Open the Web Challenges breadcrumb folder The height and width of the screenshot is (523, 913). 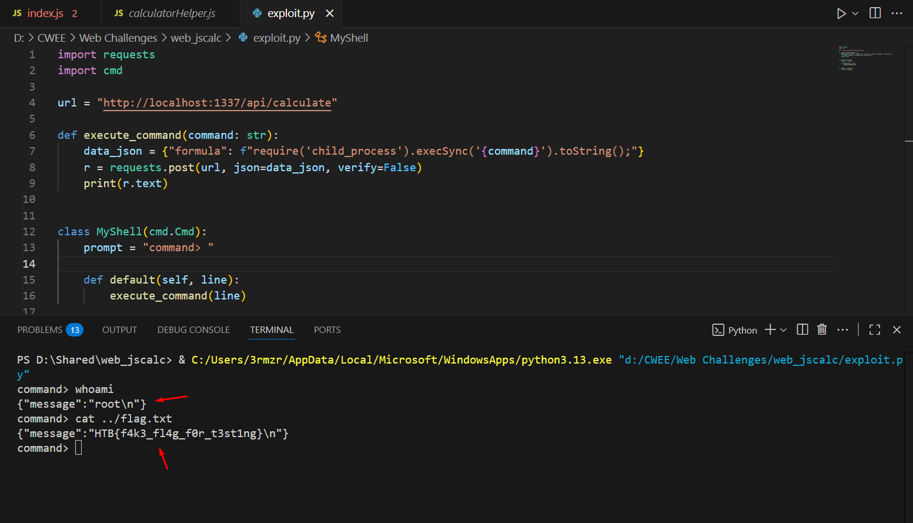[x=118, y=38]
